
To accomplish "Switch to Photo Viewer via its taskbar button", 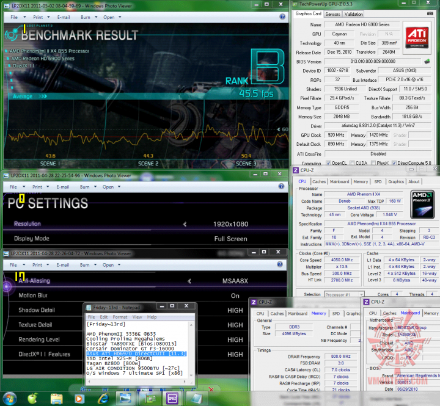I will pyautogui.click(x=125, y=399).
